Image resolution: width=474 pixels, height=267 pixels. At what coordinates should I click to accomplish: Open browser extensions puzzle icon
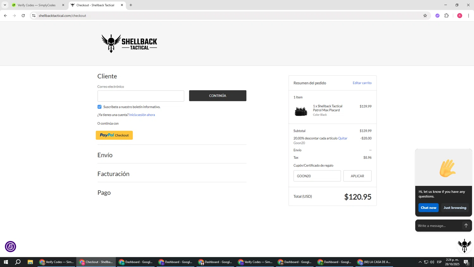(x=447, y=16)
